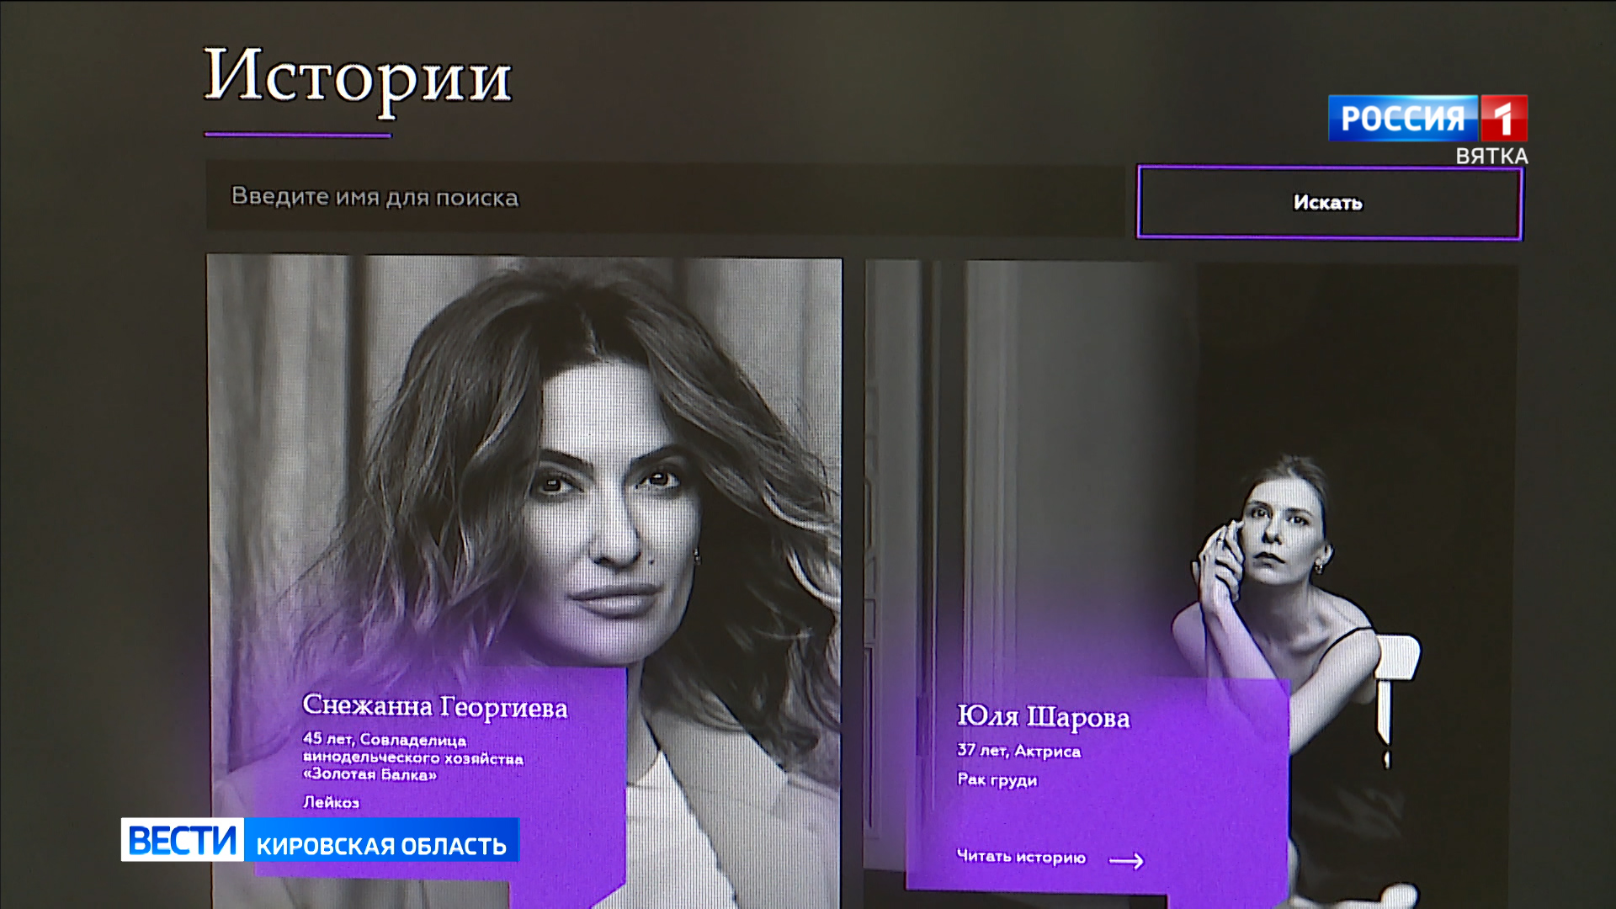
Task: Click the Рак груди diagnosis label
Action: pyautogui.click(x=997, y=779)
